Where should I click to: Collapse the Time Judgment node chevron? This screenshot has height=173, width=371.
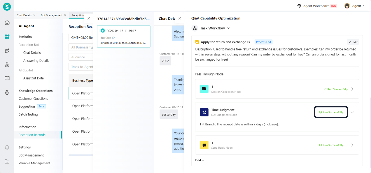[x=352, y=112]
